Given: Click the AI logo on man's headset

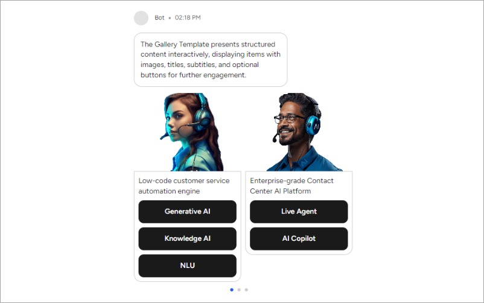Looking at the screenshot, I should pos(316,127).
